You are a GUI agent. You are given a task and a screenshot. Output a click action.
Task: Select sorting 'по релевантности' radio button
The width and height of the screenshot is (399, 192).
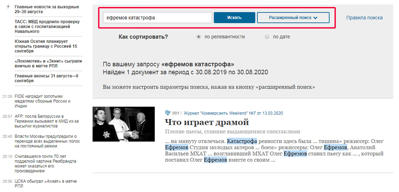(x=199, y=37)
